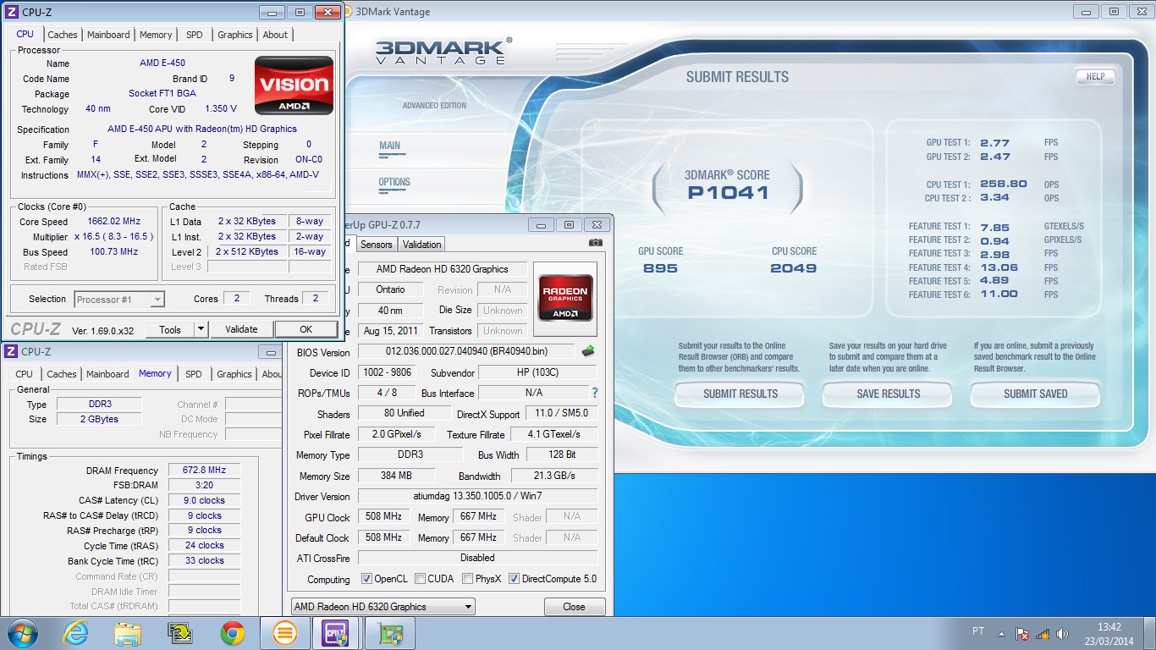The image size is (1156, 650).
Task: Open Windows Explorer from the taskbar
Action: point(128,633)
